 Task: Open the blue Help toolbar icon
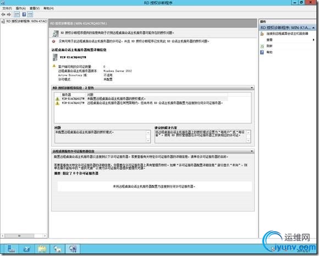[24, 14]
